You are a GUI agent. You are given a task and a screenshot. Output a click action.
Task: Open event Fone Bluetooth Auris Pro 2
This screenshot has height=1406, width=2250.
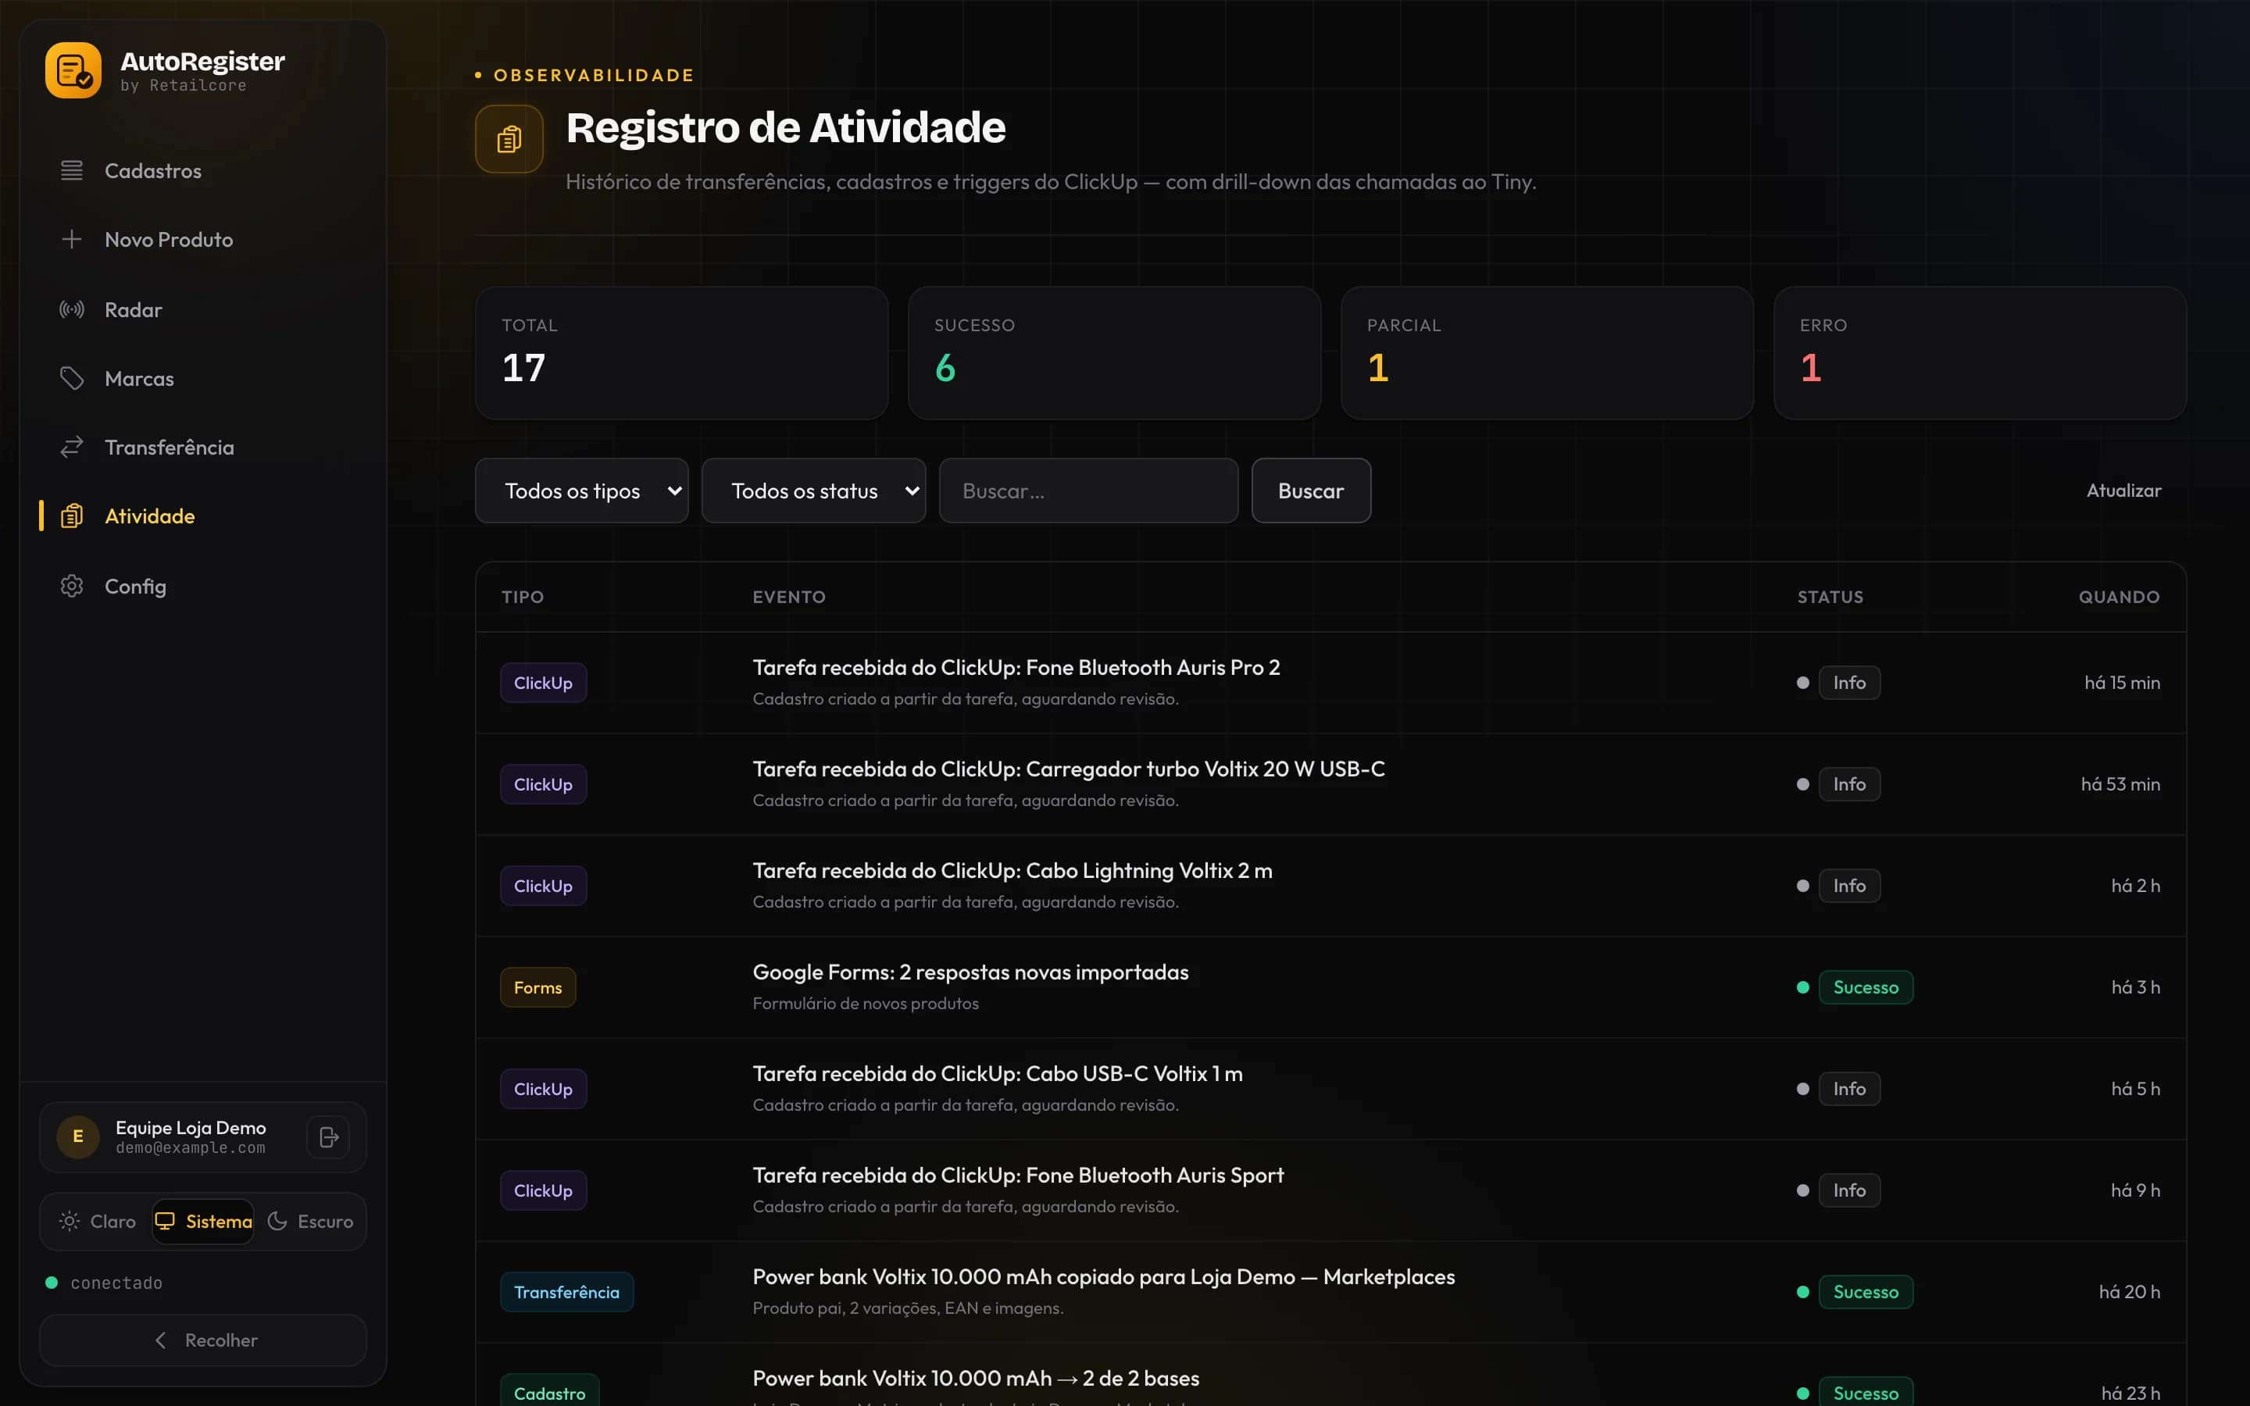1330,683
